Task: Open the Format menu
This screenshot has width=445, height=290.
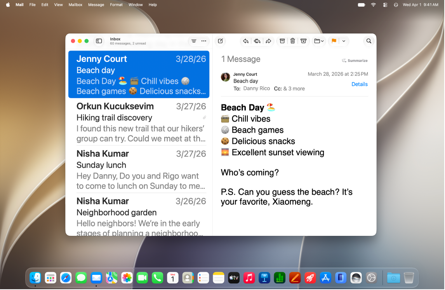Action: 116,5
